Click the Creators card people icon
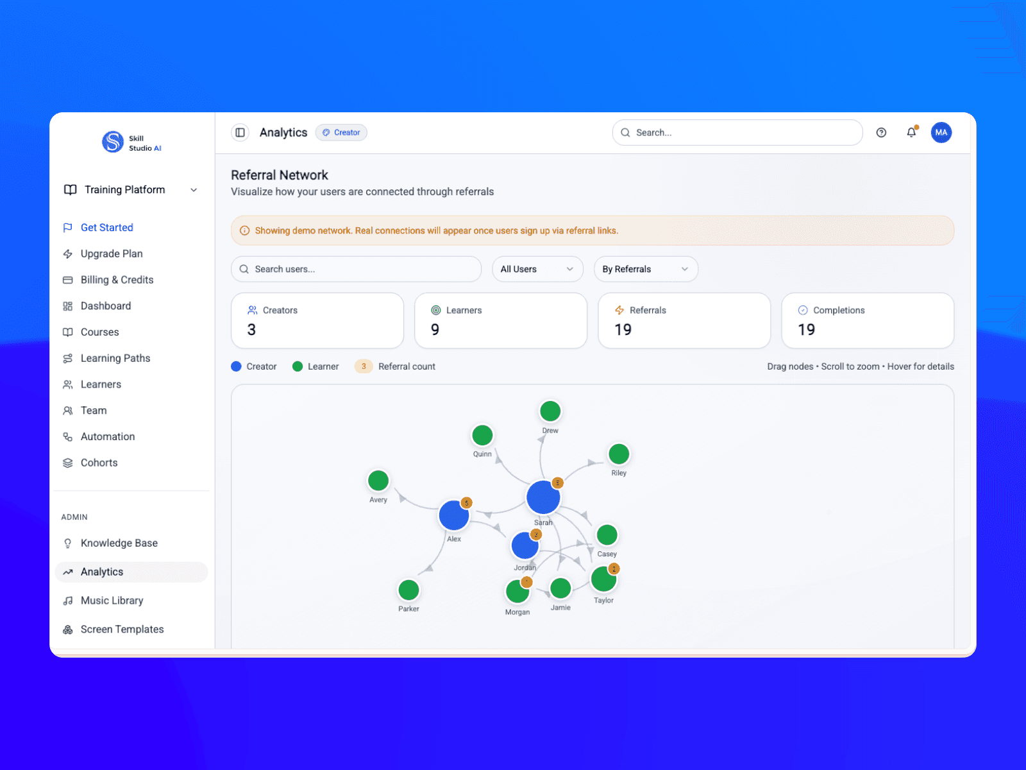This screenshot has height=770, width=1026. (x=253, y=310)
